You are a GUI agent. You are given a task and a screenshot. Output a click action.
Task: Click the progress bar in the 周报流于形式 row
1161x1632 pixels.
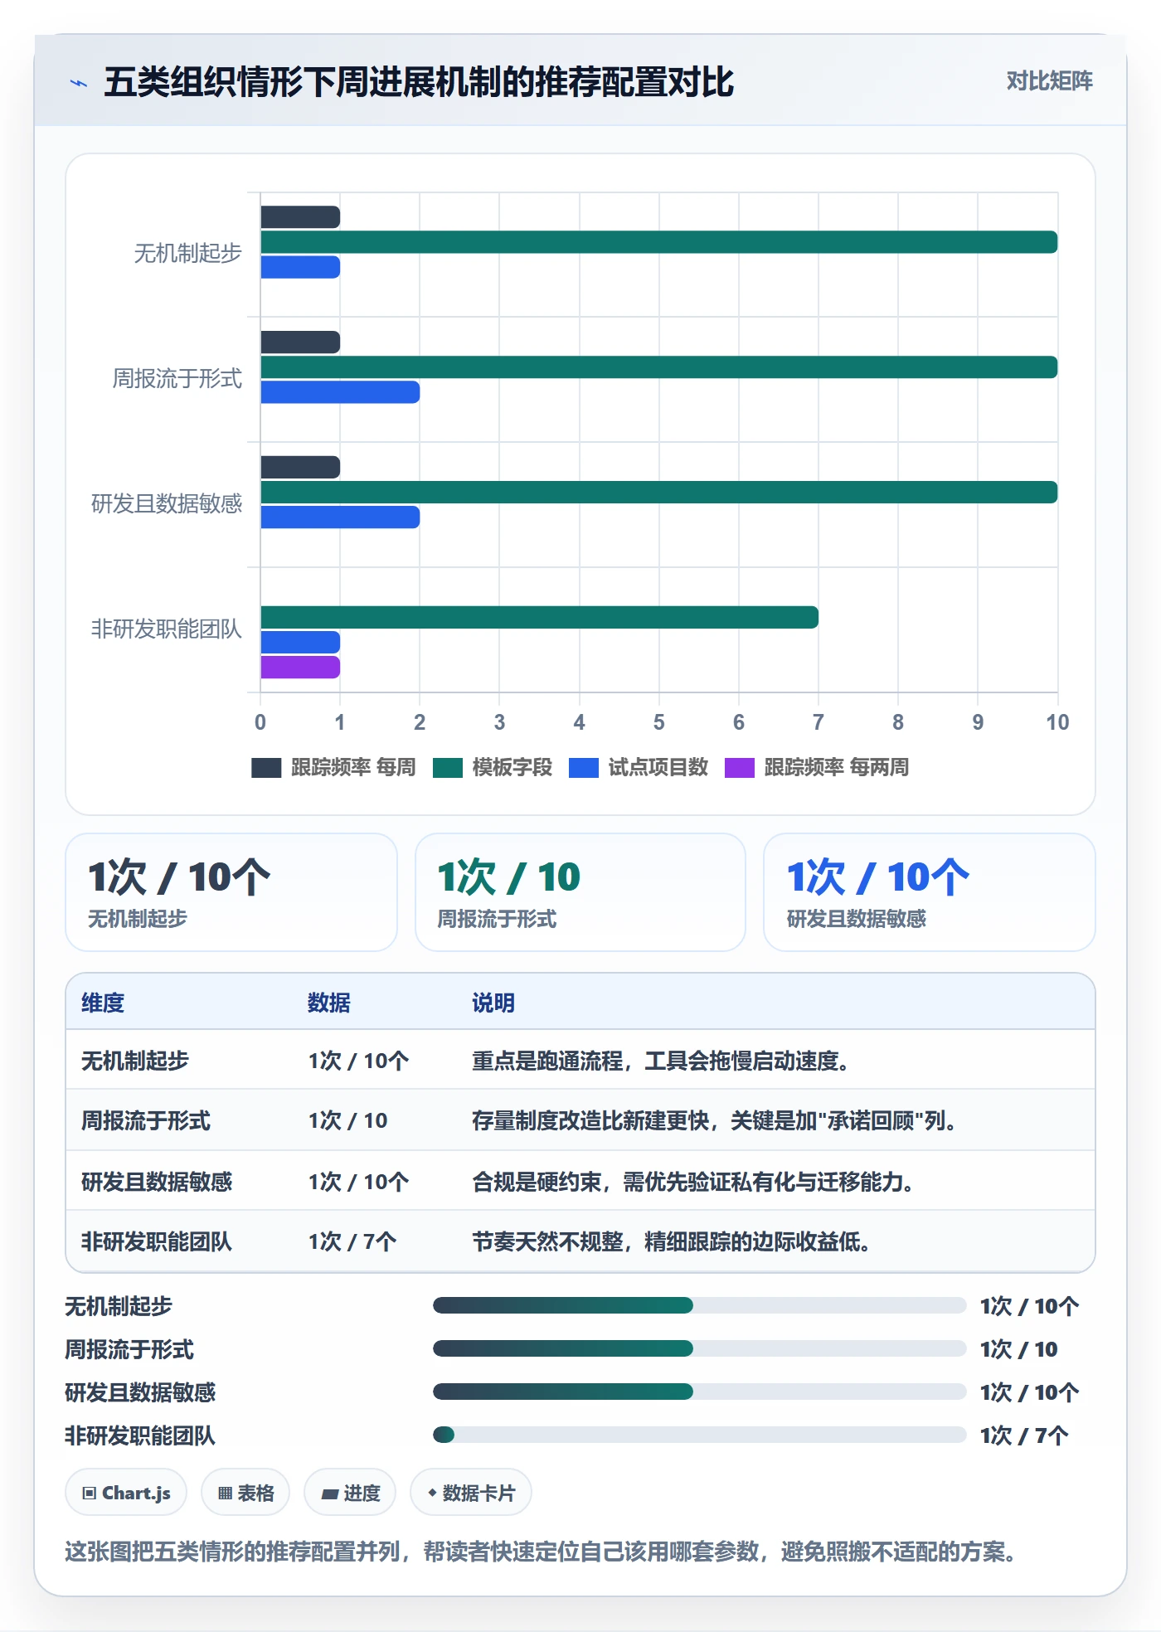tap(699, 1349)
